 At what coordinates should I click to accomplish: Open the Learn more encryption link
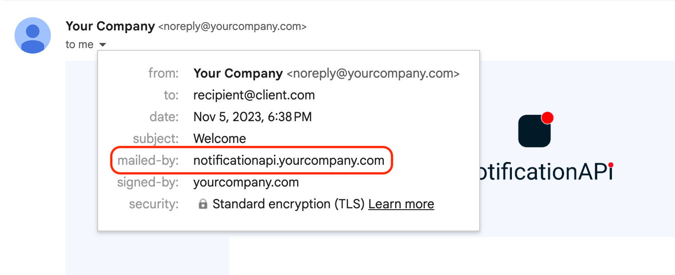pyautogui.click(x=401, y=204)
